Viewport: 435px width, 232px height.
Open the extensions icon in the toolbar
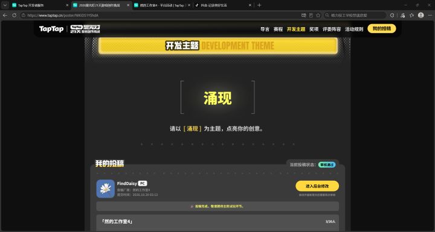coord(403,15)
